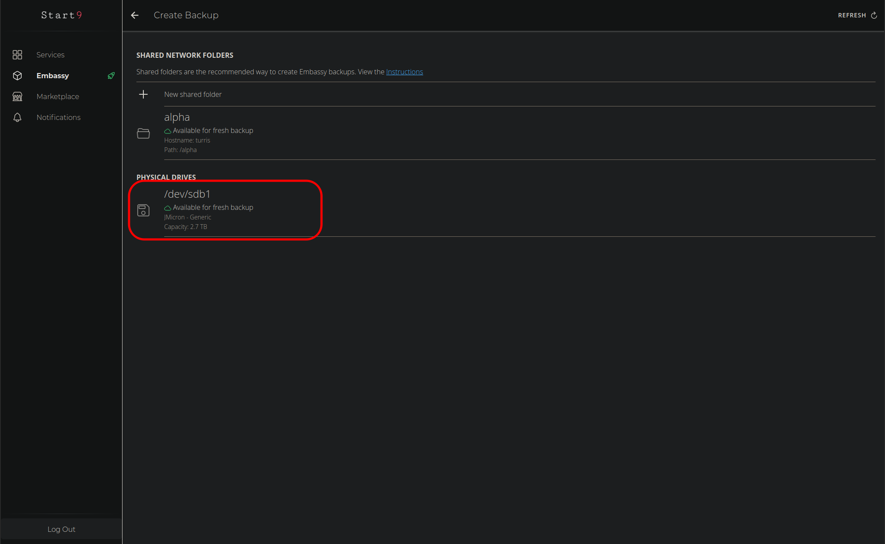Click the refresh circular arrow icon
The height and width of the screenshot is (544, 885).
click(874, 15)
